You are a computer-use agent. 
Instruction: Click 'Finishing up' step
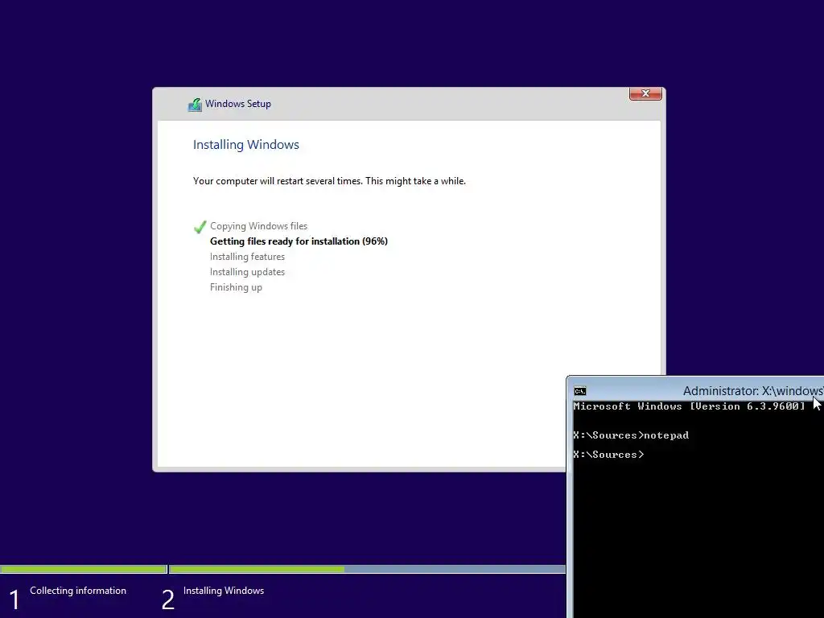point(236,287)
